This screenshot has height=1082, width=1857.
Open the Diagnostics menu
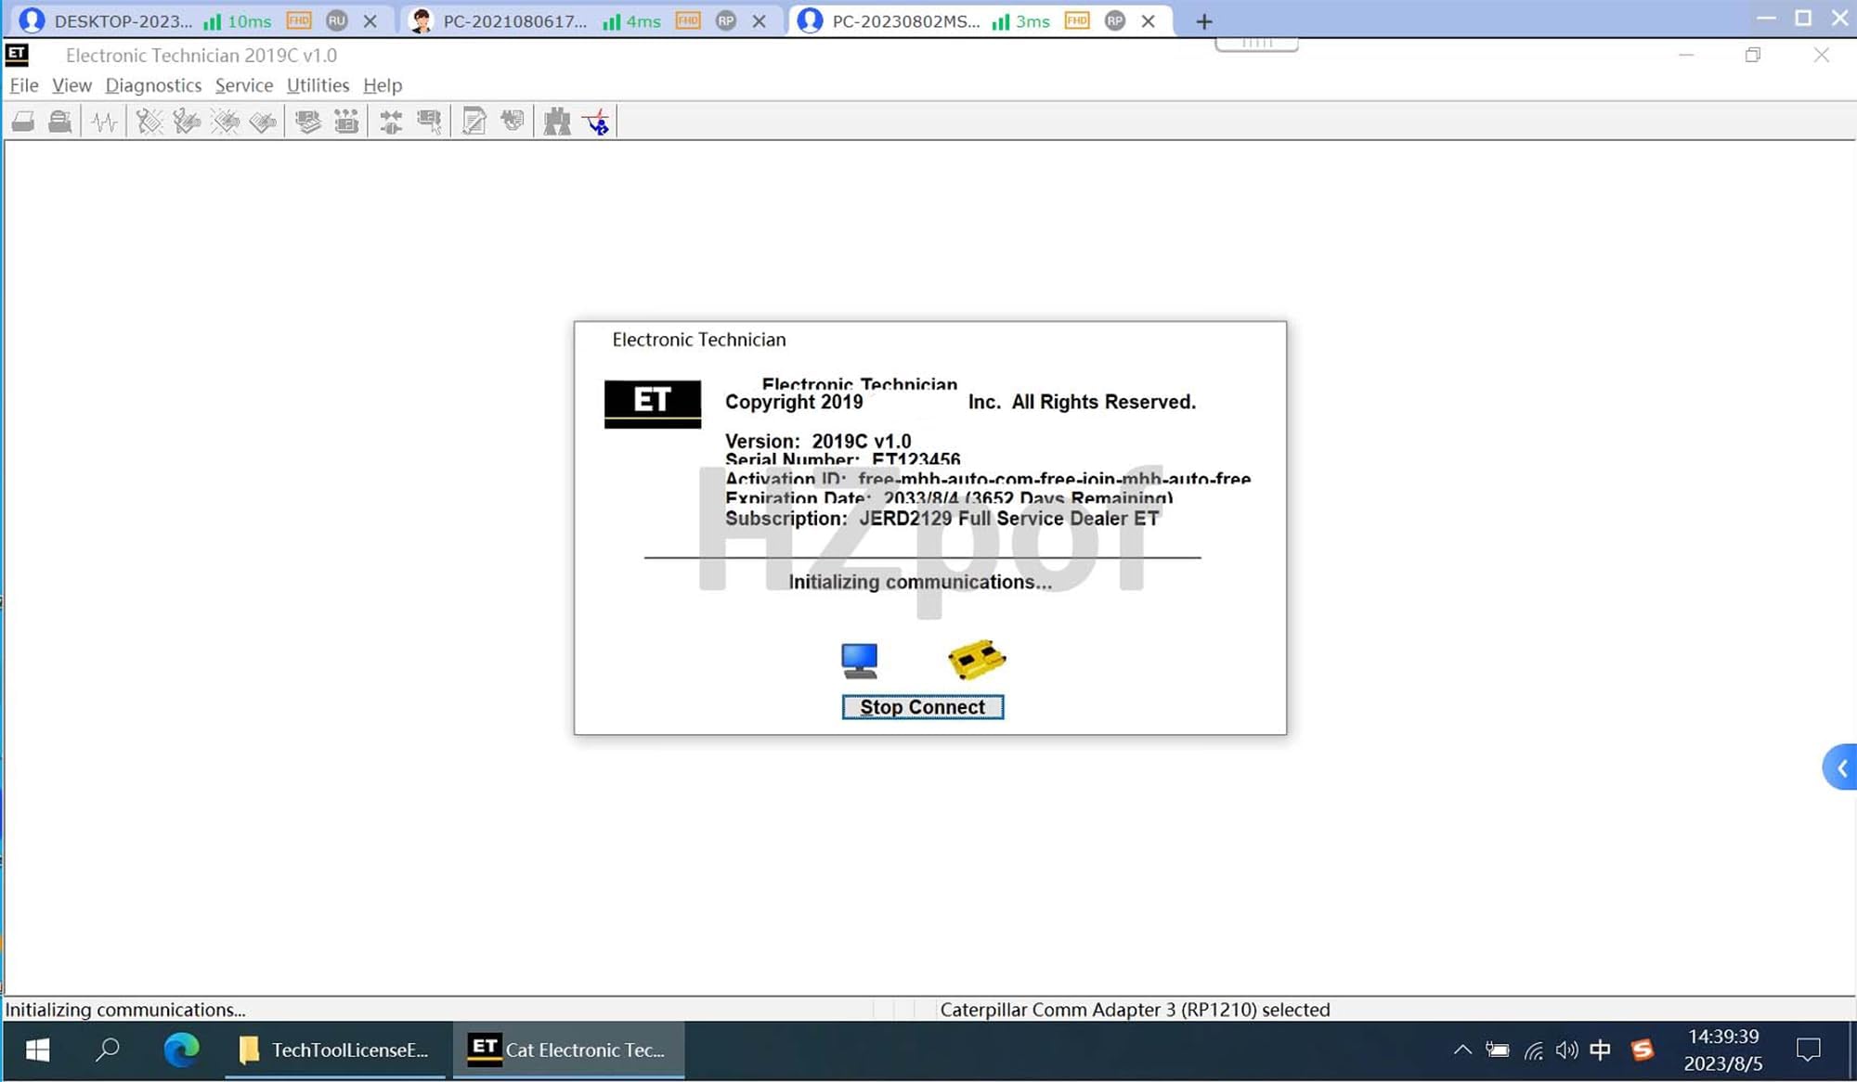click(153, 85)
